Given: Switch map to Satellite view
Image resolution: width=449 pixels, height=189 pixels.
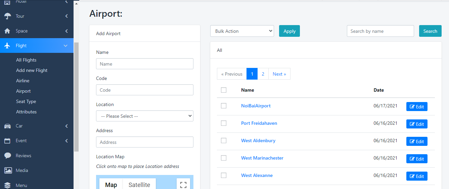Looking at the screenshot, I should [139, 185].
